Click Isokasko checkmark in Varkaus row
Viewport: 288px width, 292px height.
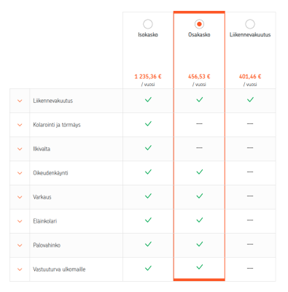[x=148, y=196]
